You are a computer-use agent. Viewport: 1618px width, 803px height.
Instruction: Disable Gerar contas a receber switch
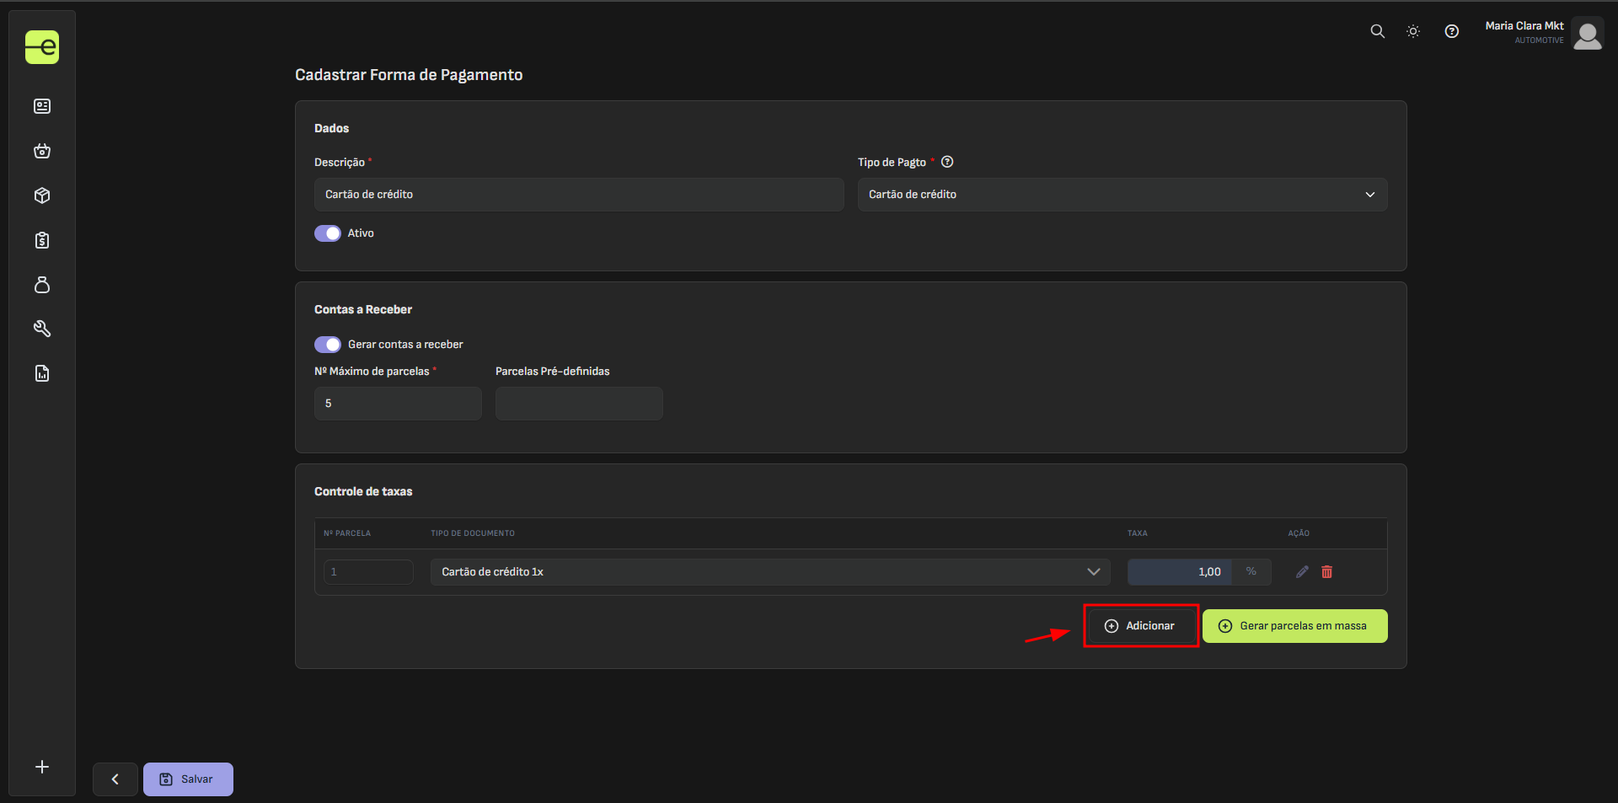pyautogui.click(x=328, y=345)
